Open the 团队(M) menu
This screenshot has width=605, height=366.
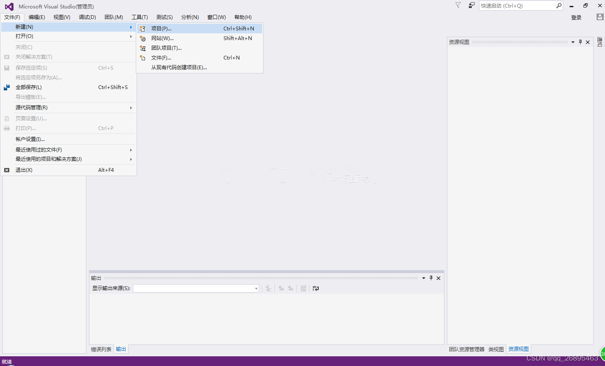point(114,17)
